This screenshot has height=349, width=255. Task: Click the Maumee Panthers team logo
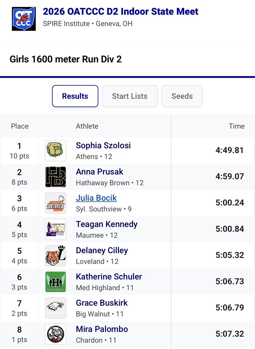pyautogui.click(x=56, y=229)
